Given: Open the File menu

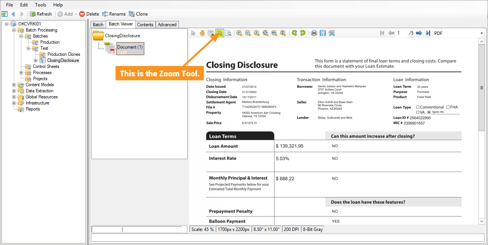Looking at the screenshot, I should pos(10,5).
